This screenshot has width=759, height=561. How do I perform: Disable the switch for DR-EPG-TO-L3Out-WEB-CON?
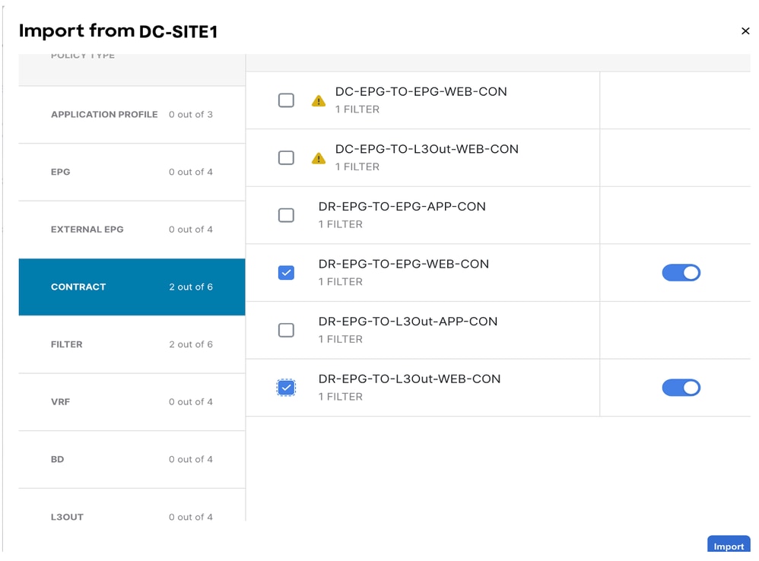coord(681,388)
